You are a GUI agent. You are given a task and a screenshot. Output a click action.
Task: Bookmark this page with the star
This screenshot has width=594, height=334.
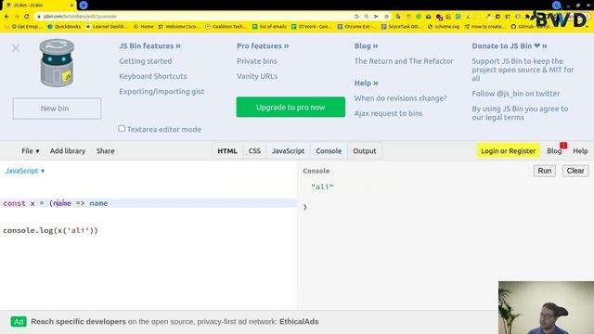[386, 17]
